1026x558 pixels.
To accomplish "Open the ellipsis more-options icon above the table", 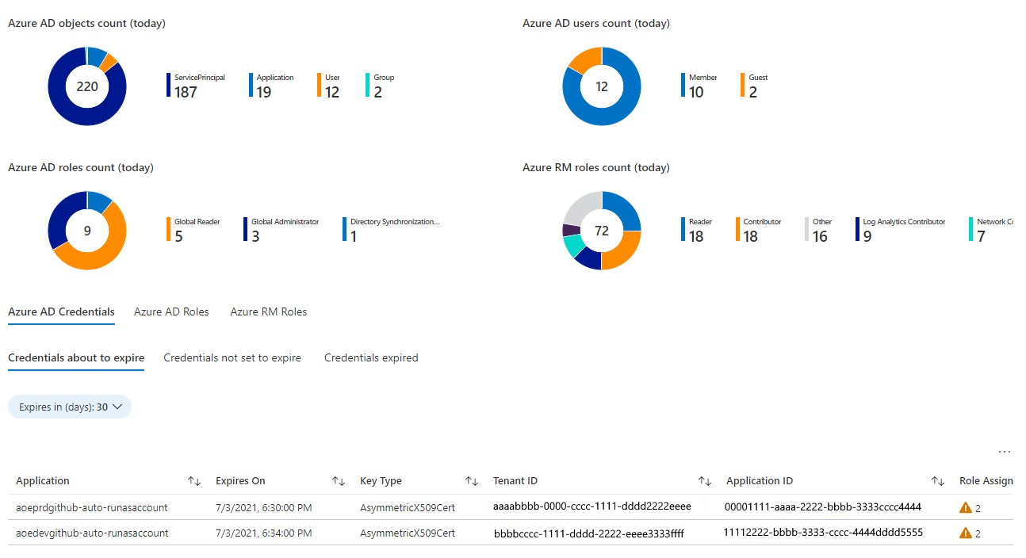I will 1005,451.
